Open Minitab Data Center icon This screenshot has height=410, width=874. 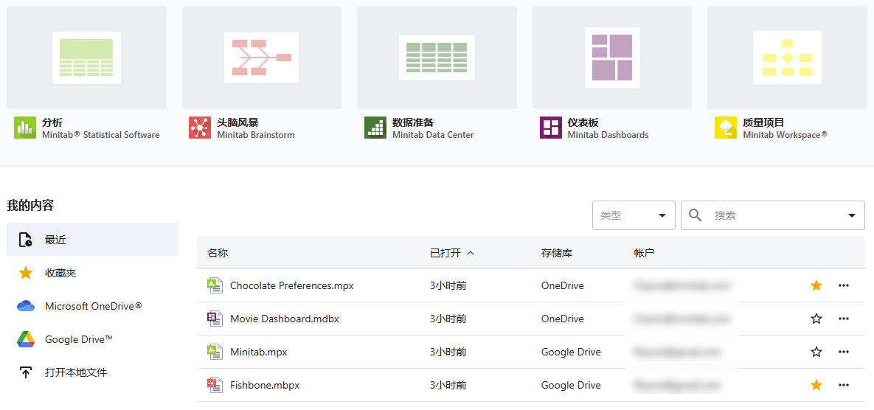[x=375, y=128]
